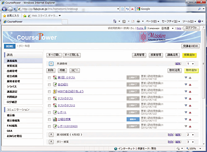Open the Language dropdown set to 日本語
The image size is (207, 152).
pyautogui.click(x=168, y=28)
